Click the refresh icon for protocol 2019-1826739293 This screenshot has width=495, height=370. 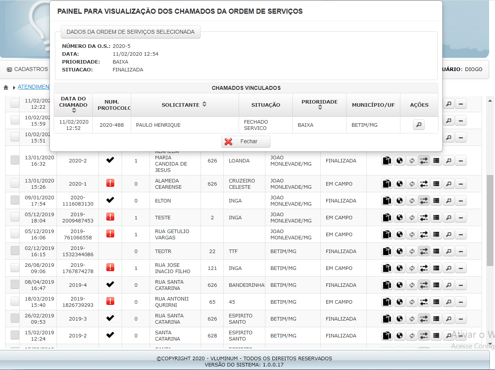412,302
